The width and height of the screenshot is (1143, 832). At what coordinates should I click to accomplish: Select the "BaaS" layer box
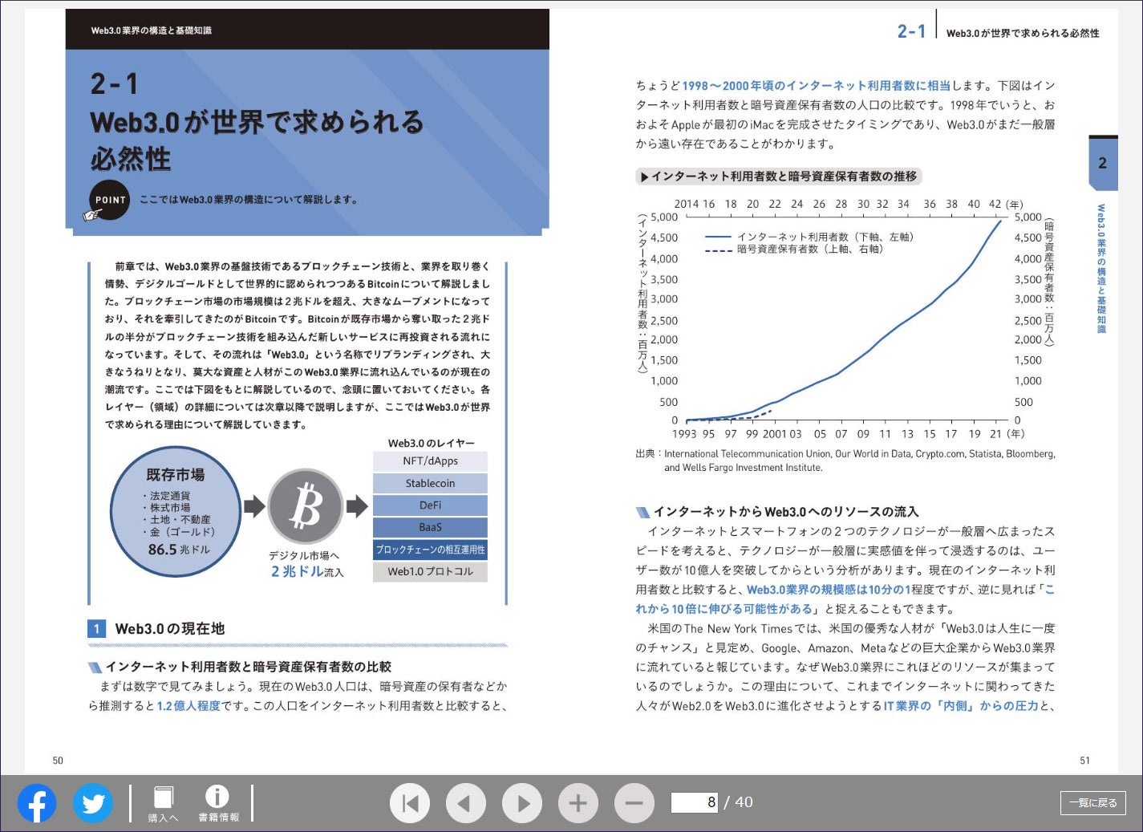click(x=430, y=527)
